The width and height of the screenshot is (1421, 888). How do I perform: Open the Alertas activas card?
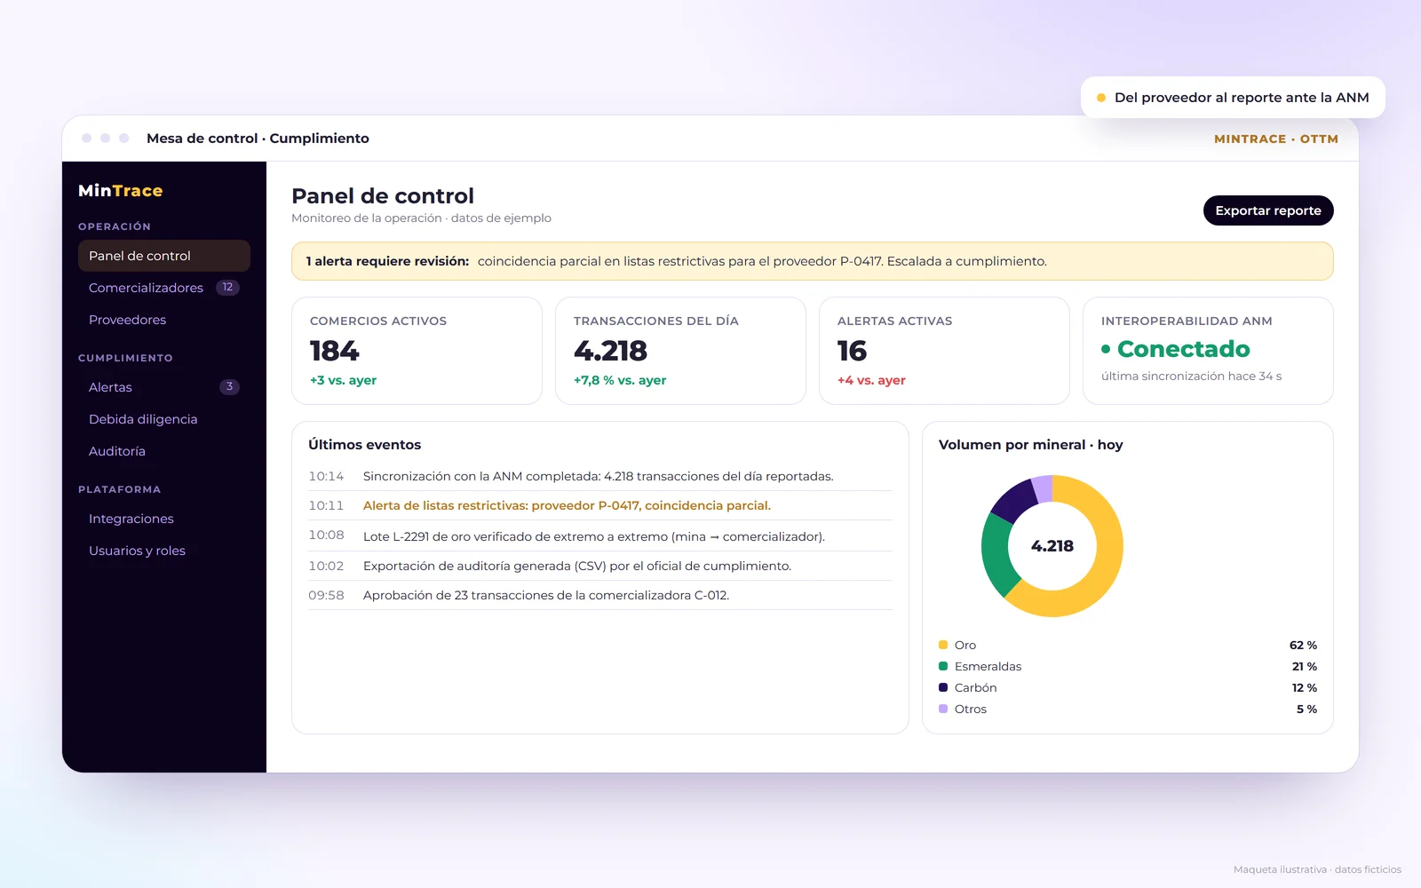coord(944,351)
